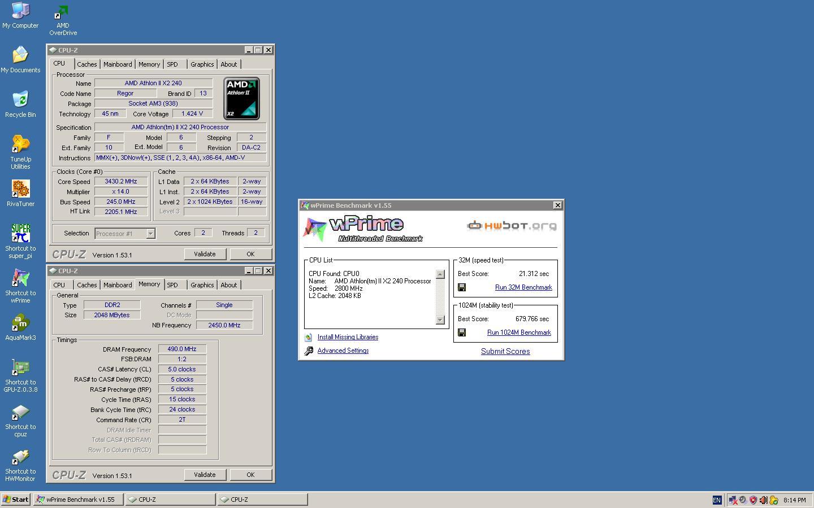Viewport: 814px width, 508px height.
Task: Open the Advanced Settings link
Action: [x=343, y=351]
